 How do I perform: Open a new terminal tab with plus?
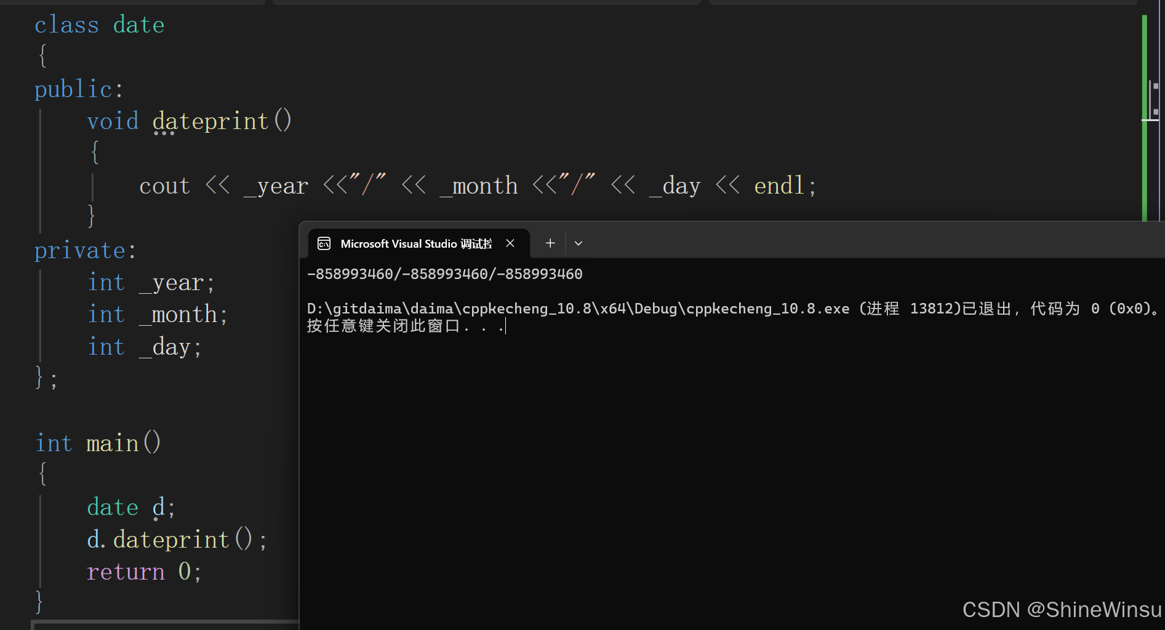[550, 243]
